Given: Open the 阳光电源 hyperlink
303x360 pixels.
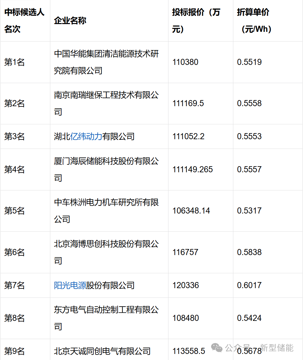Looking at the screenshot, I should tap(70, 285).
